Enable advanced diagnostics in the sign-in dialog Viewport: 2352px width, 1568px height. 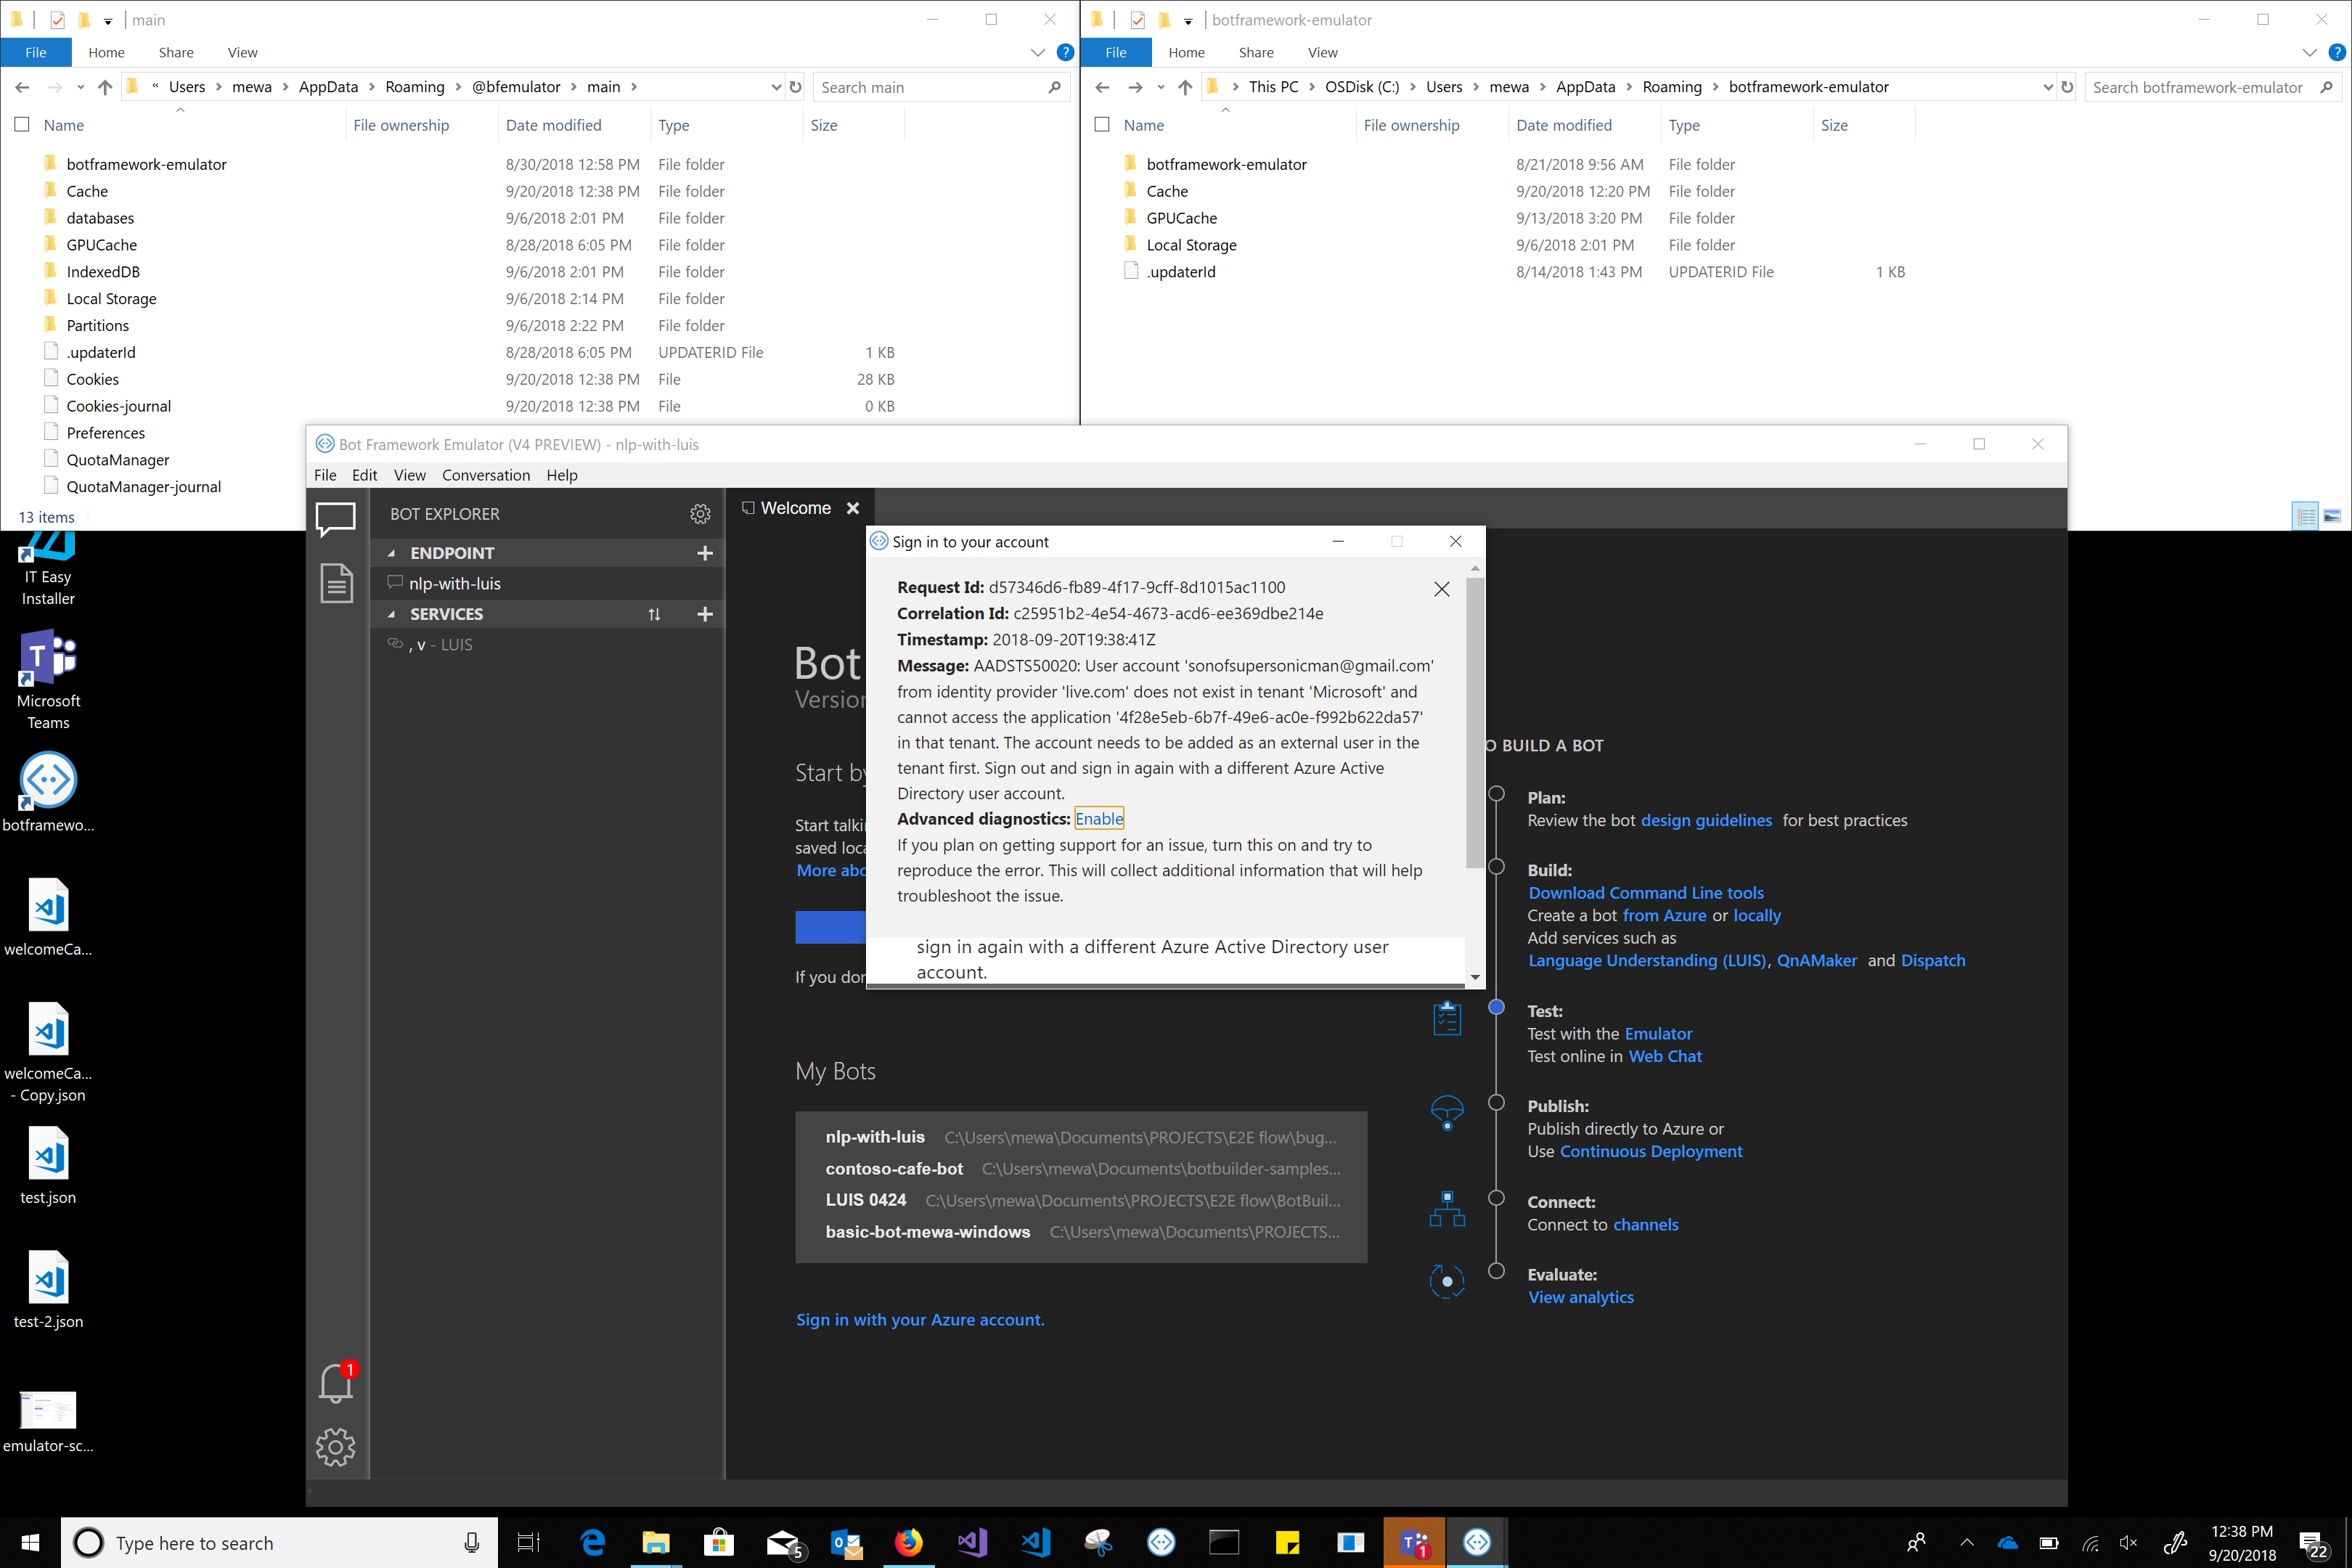(1098, 818)
